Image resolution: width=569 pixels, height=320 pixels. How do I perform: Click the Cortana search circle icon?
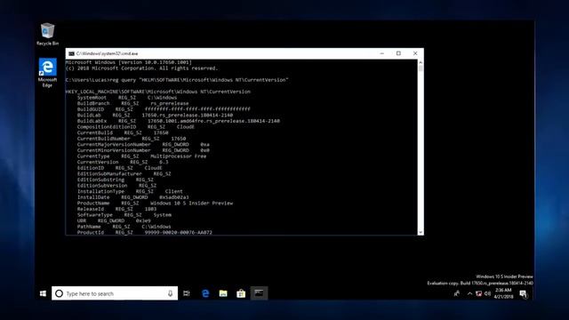[x=60, y=293]
